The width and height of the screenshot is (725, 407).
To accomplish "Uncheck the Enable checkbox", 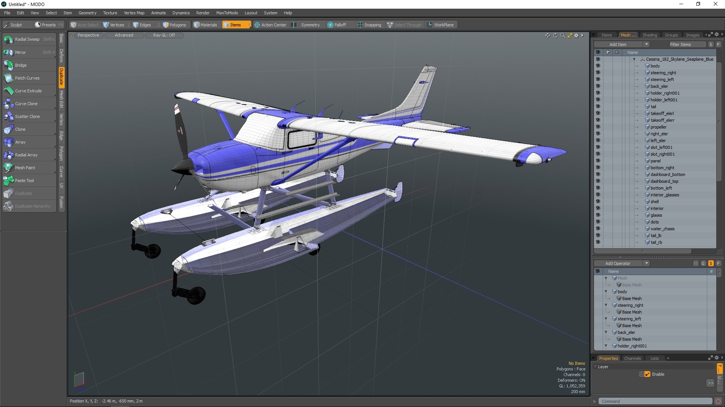I will tap(647, 374).
